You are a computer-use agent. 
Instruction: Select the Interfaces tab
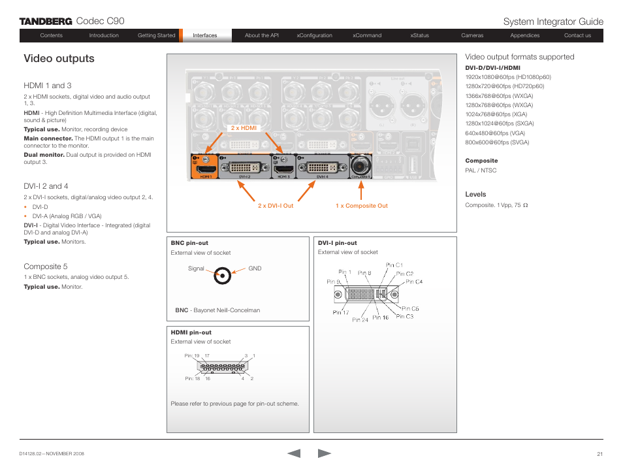[x=205, y=35]
